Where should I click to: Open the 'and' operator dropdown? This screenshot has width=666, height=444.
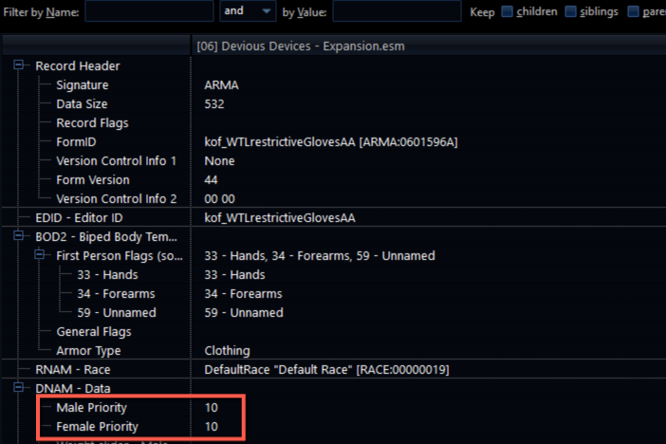pyautogui.click(x=248, y=11)
